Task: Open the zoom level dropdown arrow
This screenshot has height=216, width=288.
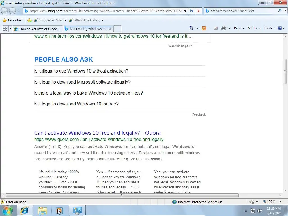Action: point(280,202)
